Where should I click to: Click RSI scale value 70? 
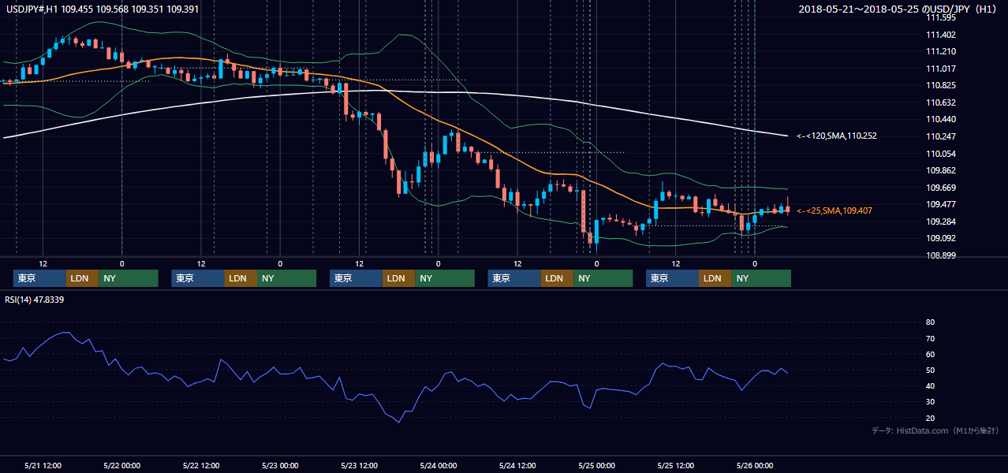(x=930, y=338)
